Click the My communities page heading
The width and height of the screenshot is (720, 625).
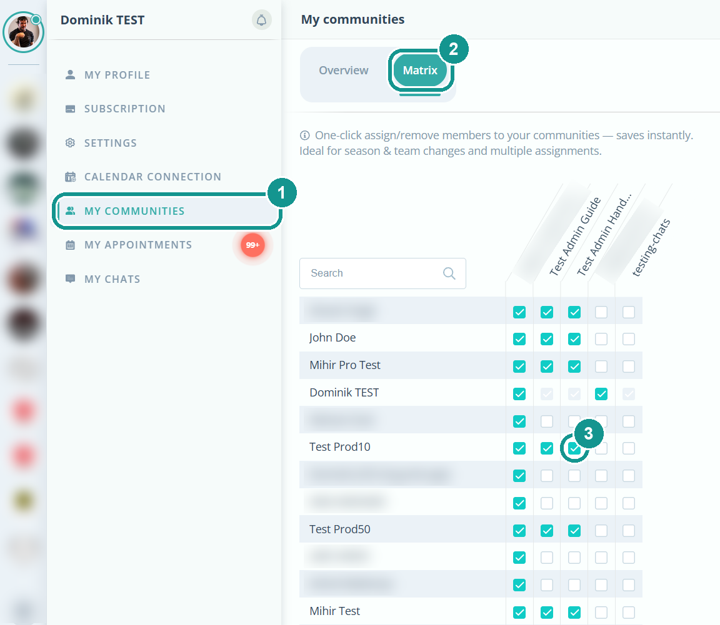352,19
